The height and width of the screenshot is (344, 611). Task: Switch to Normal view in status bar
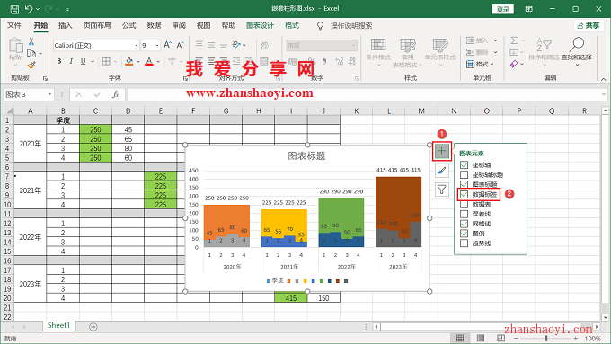coord(460,338)
